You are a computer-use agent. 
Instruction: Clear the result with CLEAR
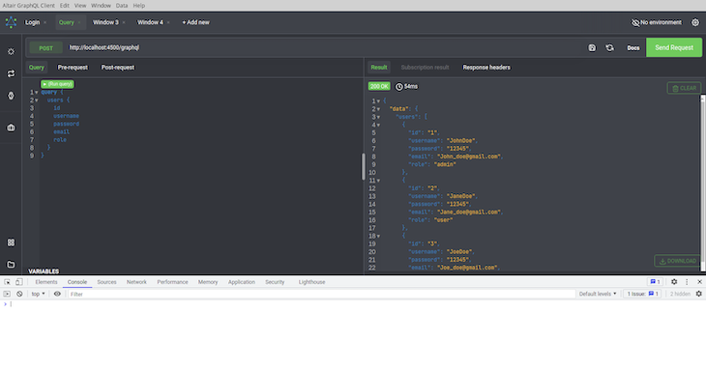point(684,88)
